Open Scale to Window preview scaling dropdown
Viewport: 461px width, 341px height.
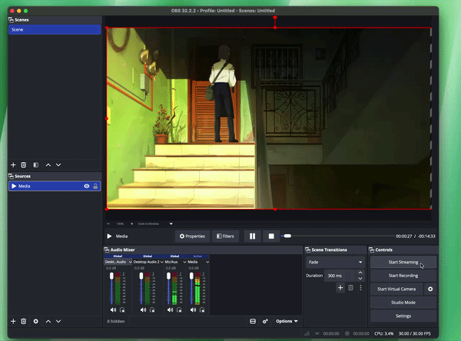tap(155, 223)
